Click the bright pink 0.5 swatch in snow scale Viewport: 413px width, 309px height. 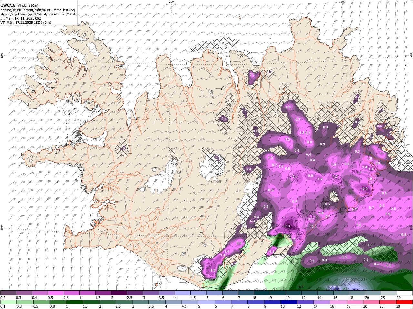(x=55, y=293)
